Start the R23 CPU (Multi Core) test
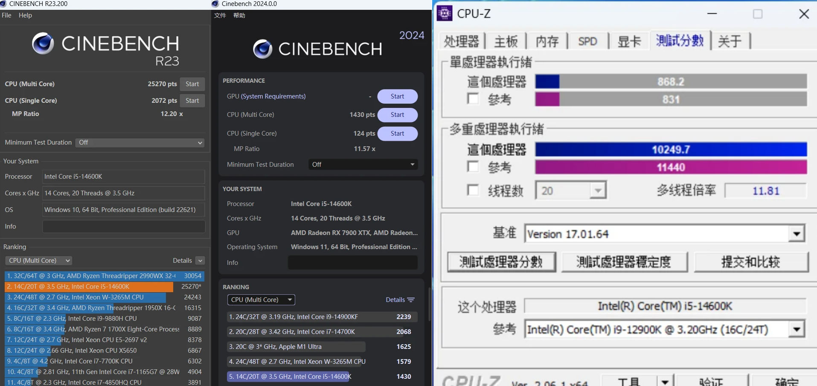This screenshot has height=386, width=817. coord(192,84)
